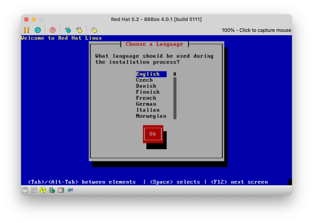The image size is (313, 223).
Task: Click the 3.5-inch floppy drive status icon
Action: (25, 190)
